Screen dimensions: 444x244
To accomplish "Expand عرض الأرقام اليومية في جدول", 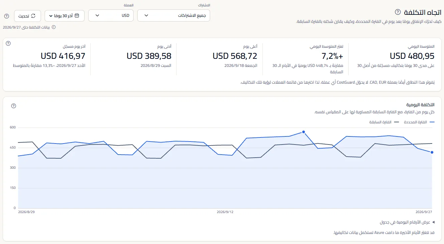I will click(x=407, y=222).
